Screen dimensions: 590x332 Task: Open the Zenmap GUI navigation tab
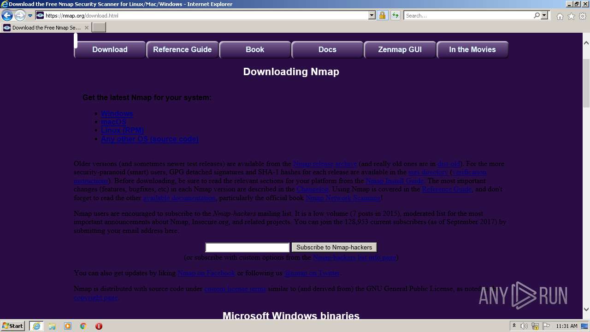[400, 50]
